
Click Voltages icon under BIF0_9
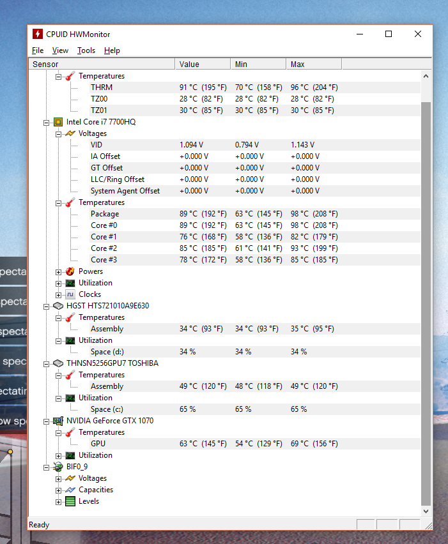coord(70,478)
